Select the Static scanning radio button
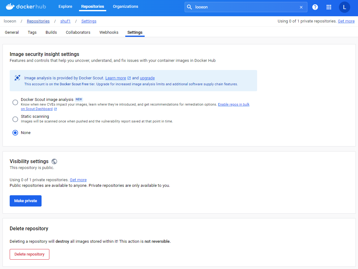Screen dimensions: 358x269 coord(15,119)
